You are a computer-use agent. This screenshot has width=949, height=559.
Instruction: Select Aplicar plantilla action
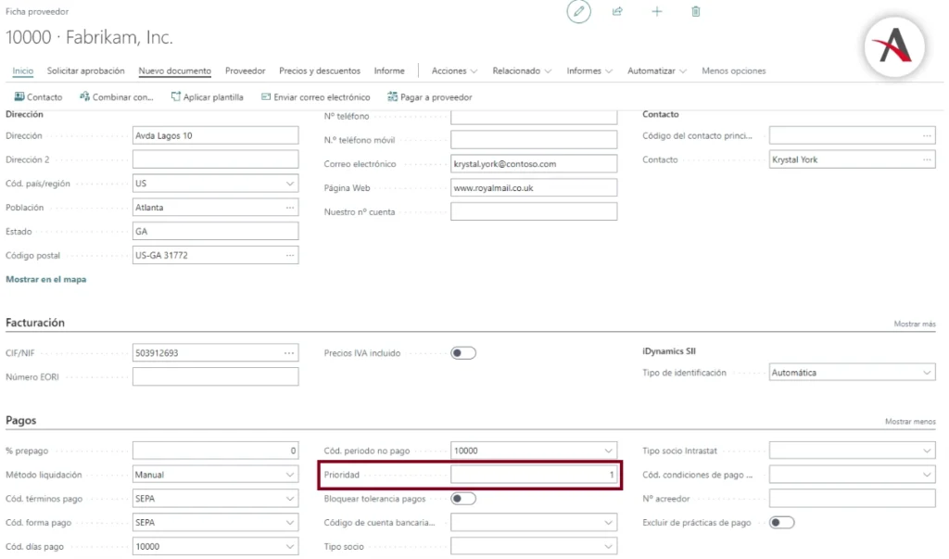[208, 97]
